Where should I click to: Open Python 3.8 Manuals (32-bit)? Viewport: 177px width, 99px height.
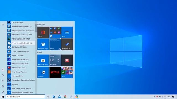tap(21, 51)
